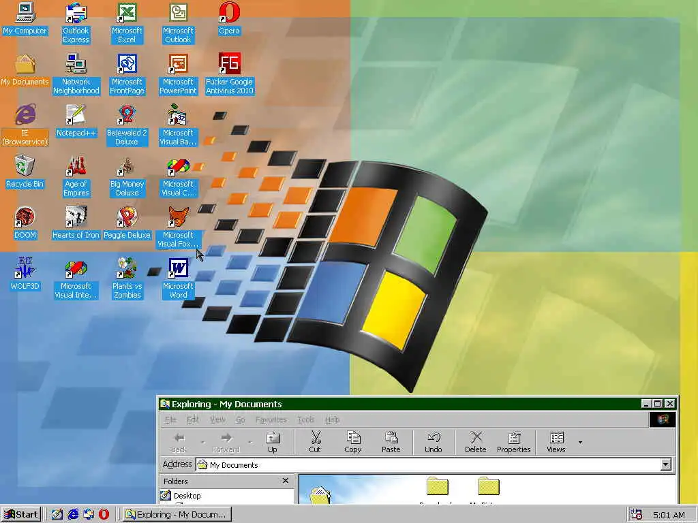Viewport: 698px width, 523px height.
Task: Click the Cut toolbar button
Action: pos(315,442)
